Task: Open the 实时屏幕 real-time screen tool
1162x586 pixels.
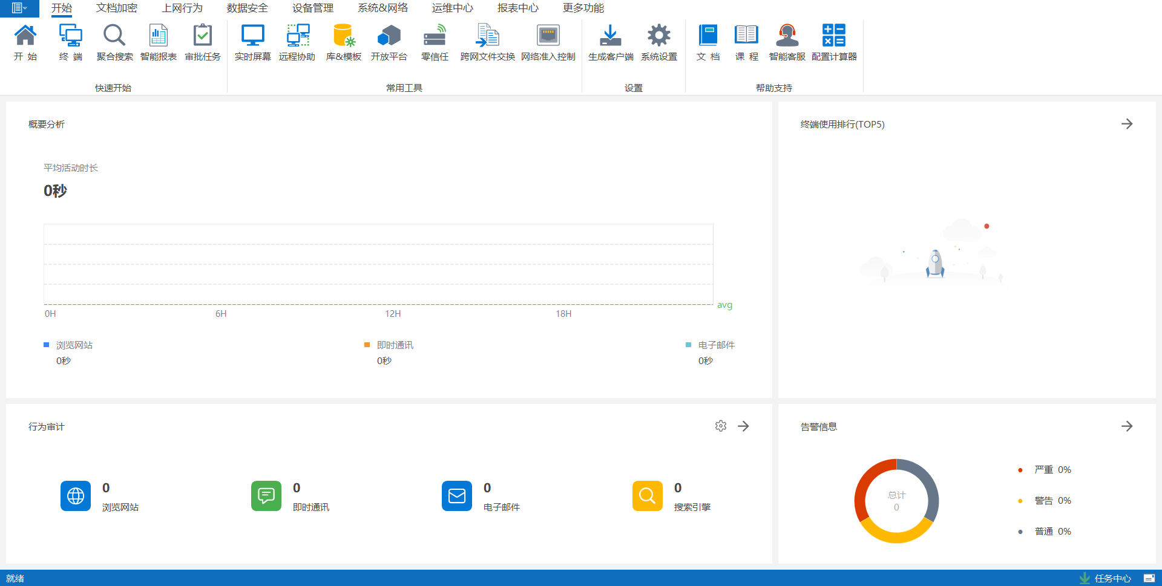Action: [x=252, y=36]
